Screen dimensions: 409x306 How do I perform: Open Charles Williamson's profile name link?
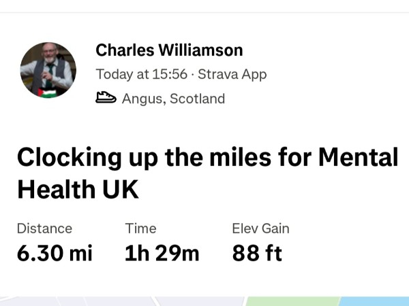[x=169, y=50]
